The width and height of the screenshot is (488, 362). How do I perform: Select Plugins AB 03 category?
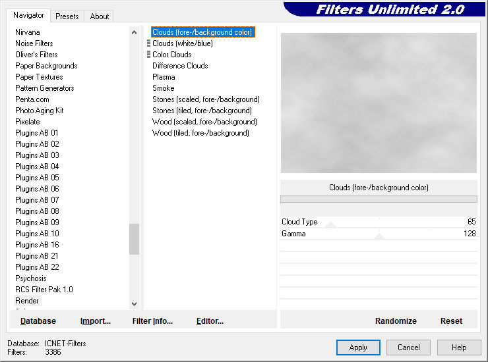coord(37,155)
